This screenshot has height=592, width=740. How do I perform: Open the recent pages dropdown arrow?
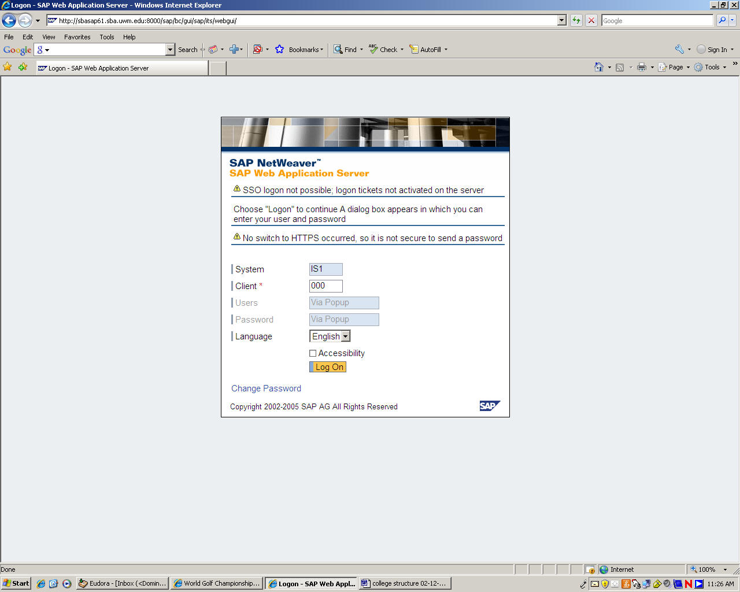click(x=38, y=21)
